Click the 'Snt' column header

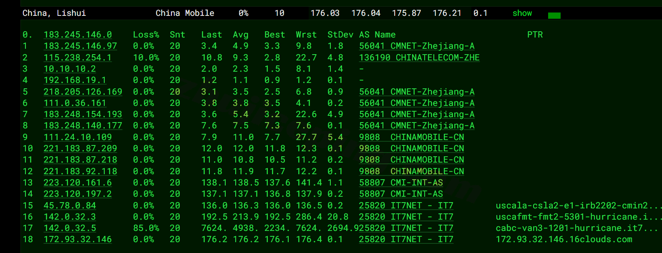177,35
